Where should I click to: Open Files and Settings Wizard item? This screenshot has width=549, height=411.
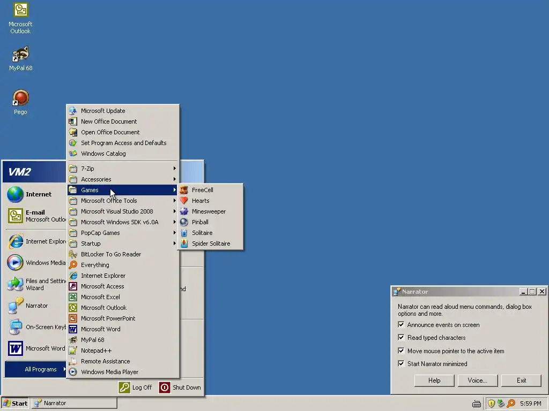[36, 284]
